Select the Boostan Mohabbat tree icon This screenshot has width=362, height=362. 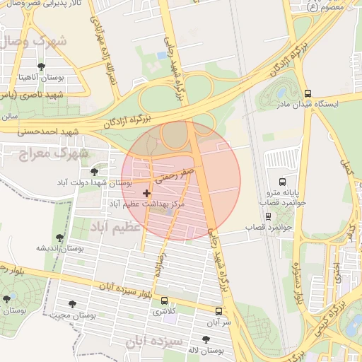tap(72, 304)
